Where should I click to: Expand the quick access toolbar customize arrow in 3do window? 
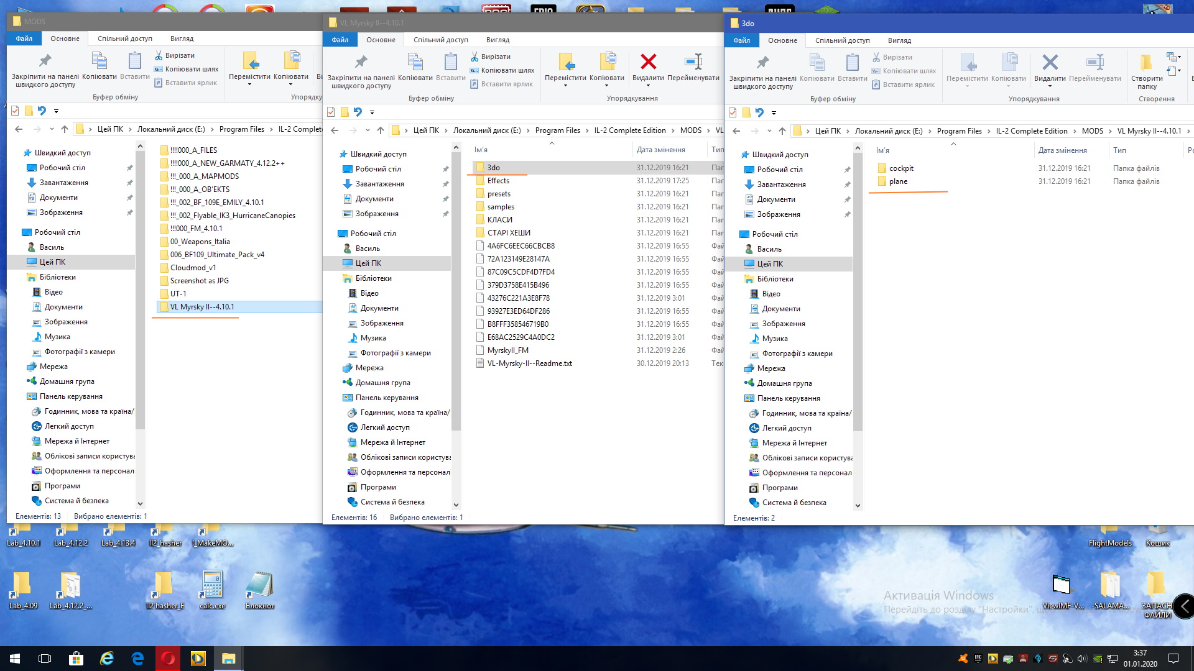(774, 113)
